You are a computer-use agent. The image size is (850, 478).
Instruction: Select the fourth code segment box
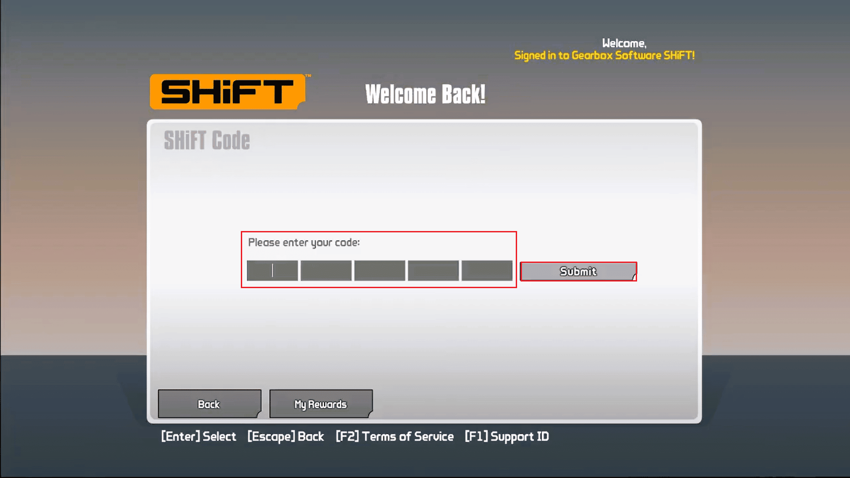pyautogui.click(x=433, y=270)
